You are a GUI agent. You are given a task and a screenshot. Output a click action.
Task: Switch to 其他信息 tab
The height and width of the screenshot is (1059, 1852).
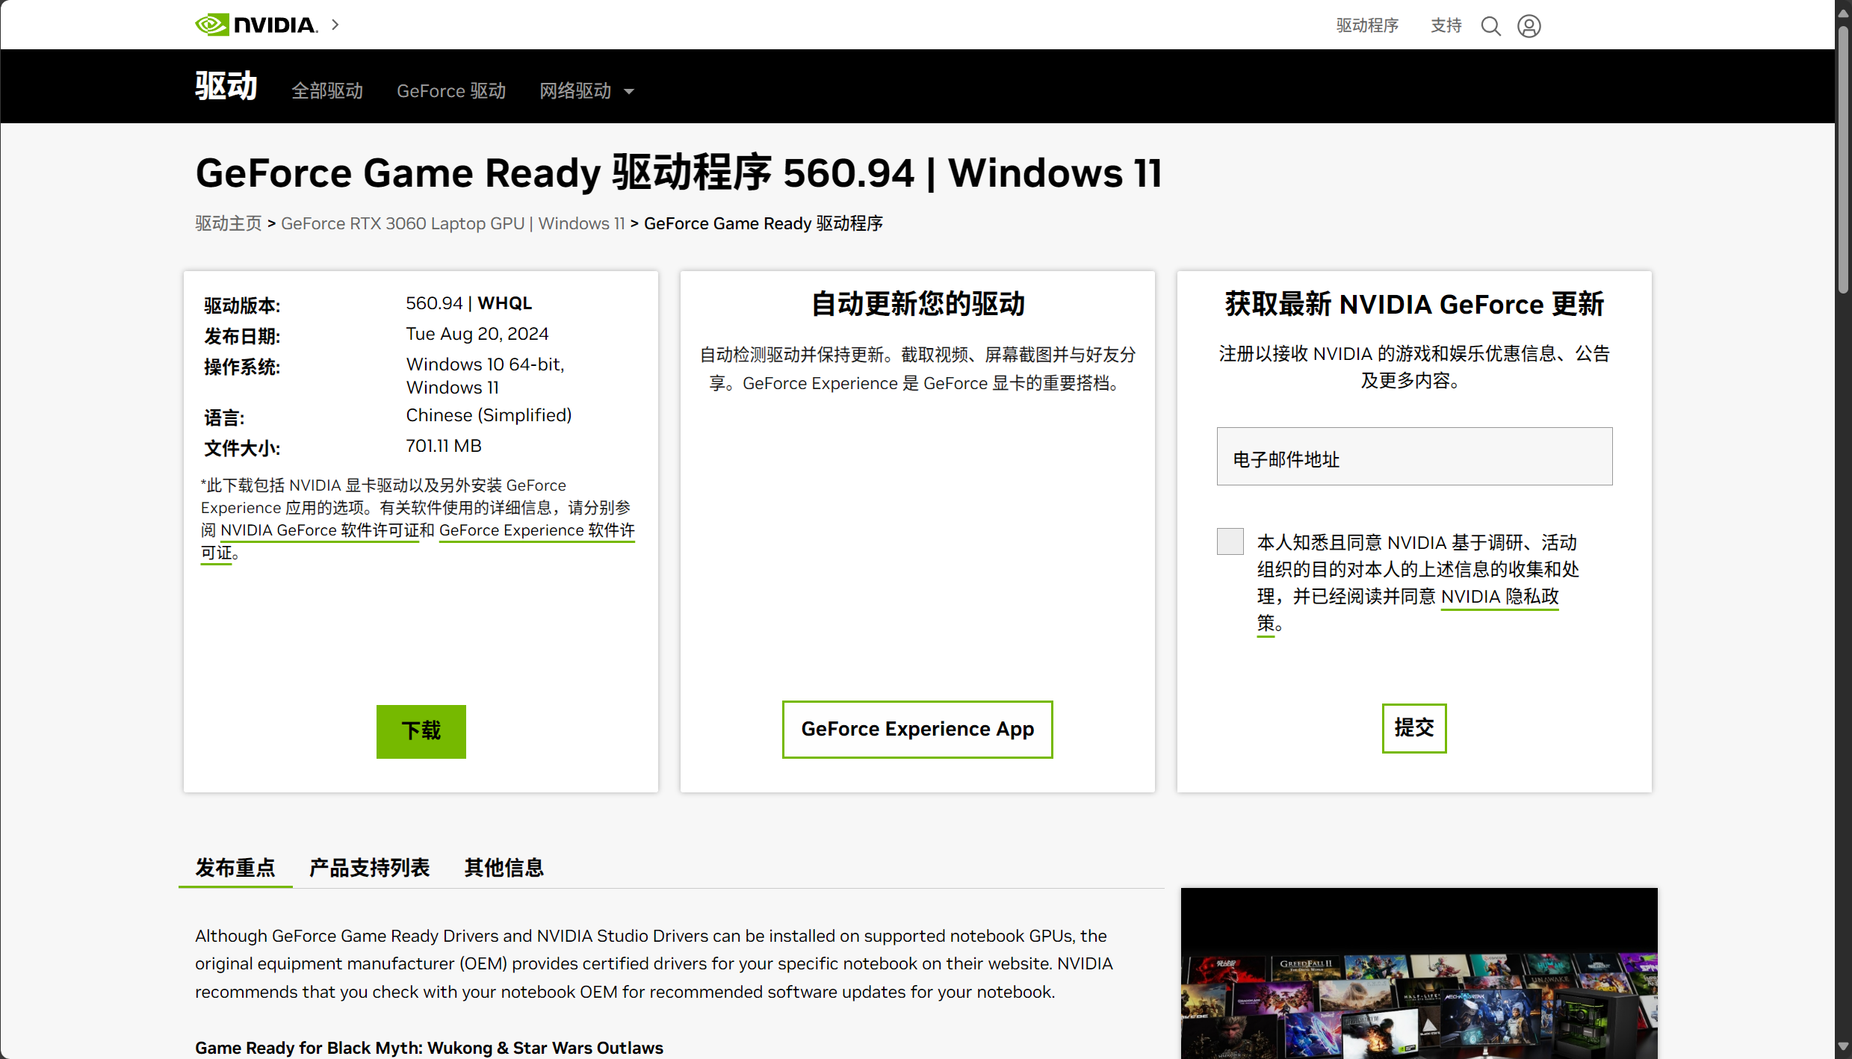[504, 867]
